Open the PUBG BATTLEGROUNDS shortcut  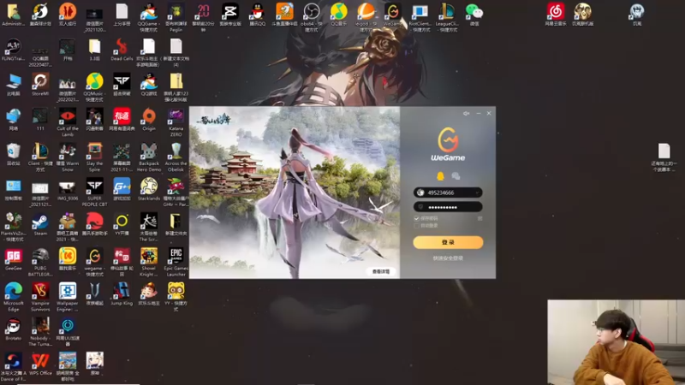40,262
